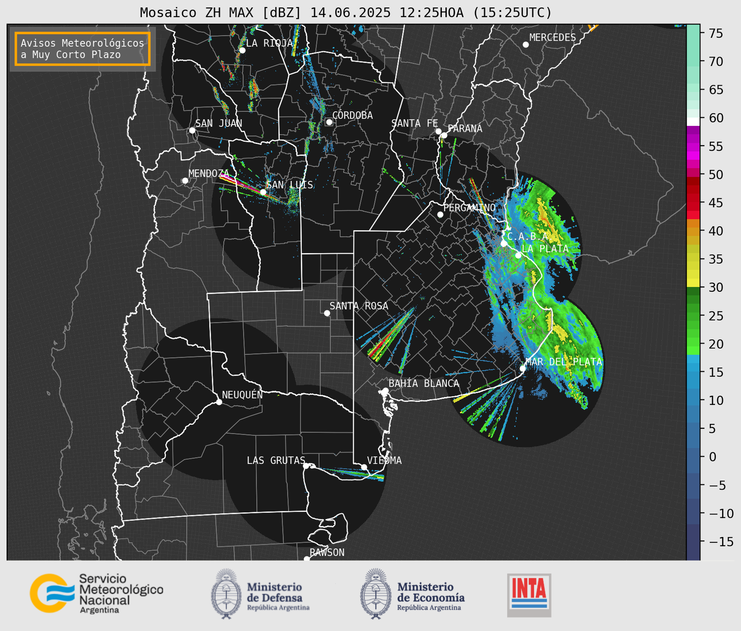Click the Servicio Meteorológico Nacional logo
The image size is (741, 631).
97,593
